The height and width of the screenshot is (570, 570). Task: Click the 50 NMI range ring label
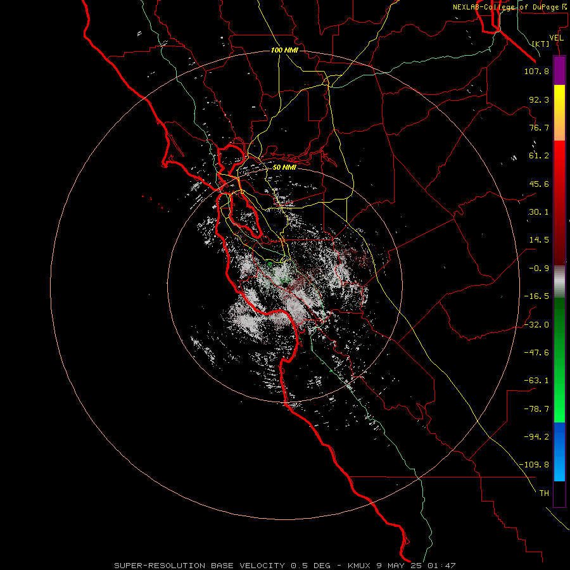(284, 168)
